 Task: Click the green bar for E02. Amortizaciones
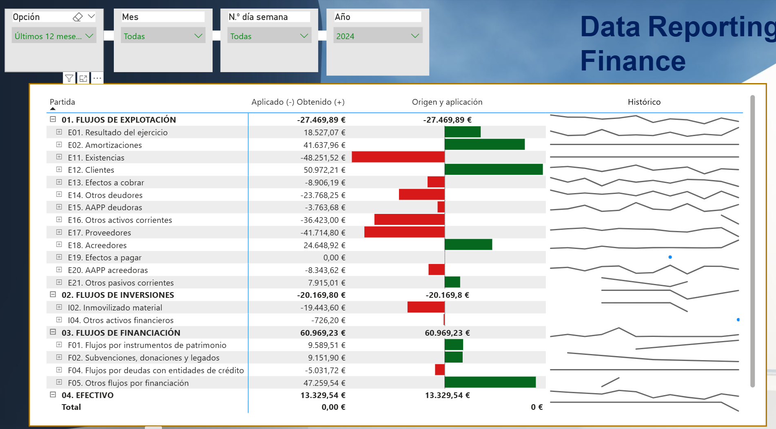point(485,144)
